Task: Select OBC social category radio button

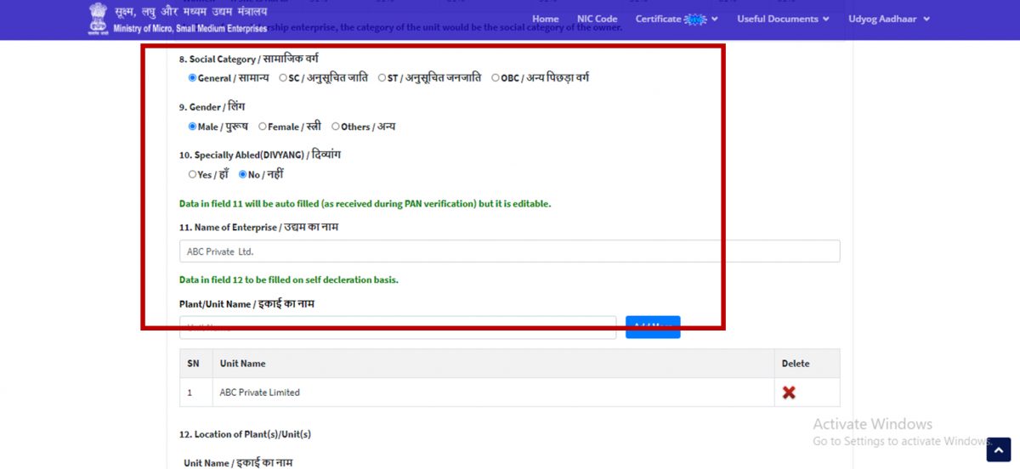Action: pos(496,78)
